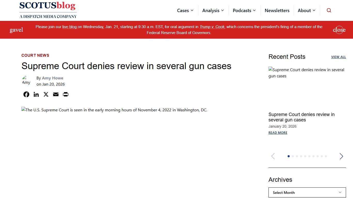
Task: Click the SCOTUSblog logo
Action: (48, 10)
